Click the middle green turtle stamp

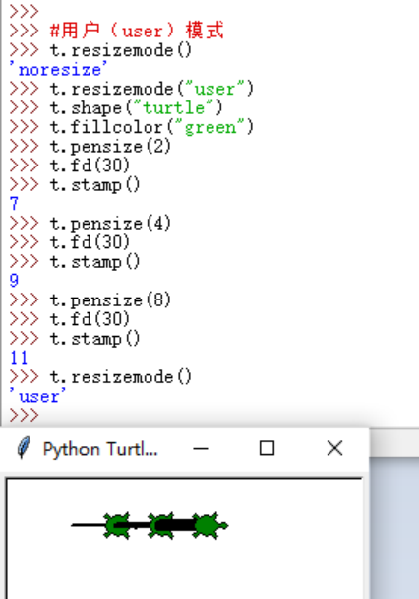tap(162, 526)
